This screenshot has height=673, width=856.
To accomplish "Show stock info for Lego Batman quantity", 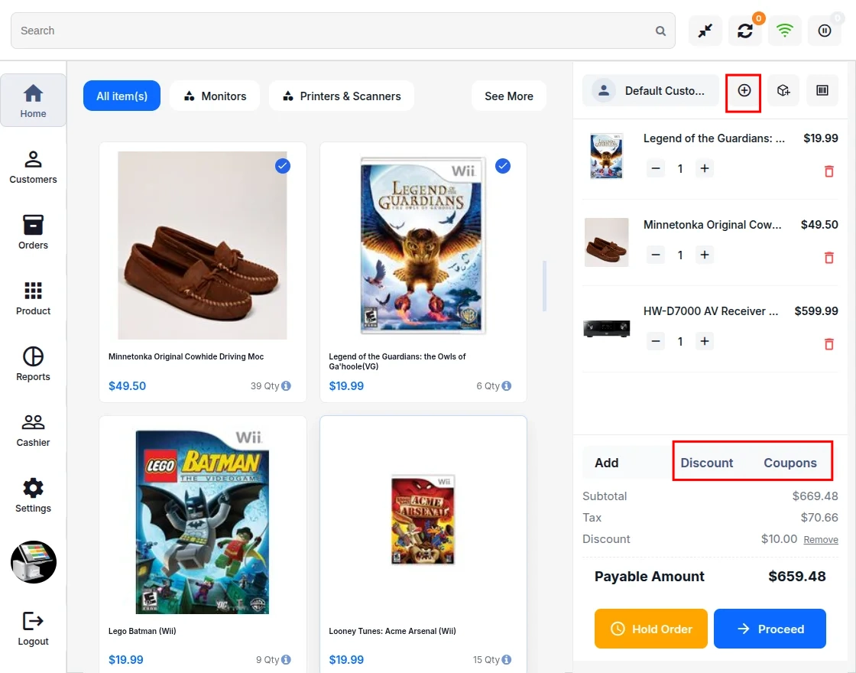I will tap(286, 659).
